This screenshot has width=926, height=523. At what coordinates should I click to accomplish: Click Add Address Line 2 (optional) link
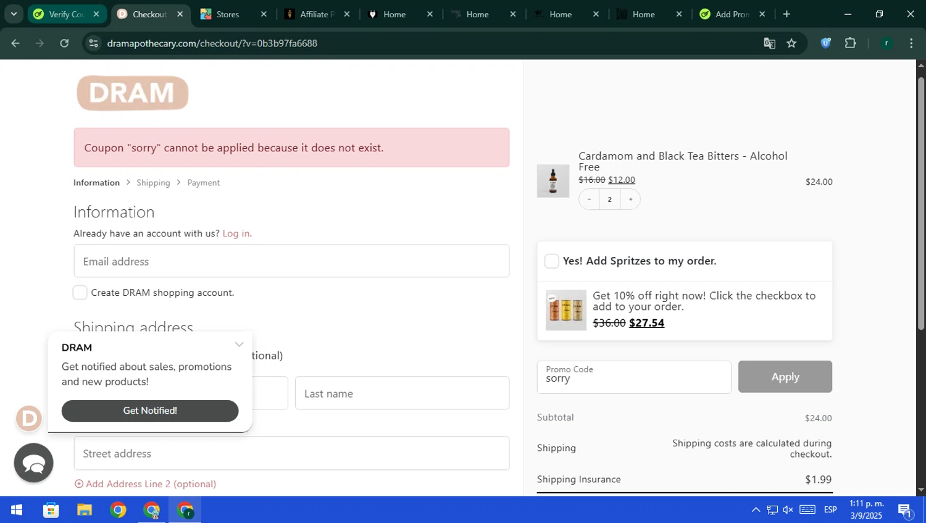[x=145, y=484]
